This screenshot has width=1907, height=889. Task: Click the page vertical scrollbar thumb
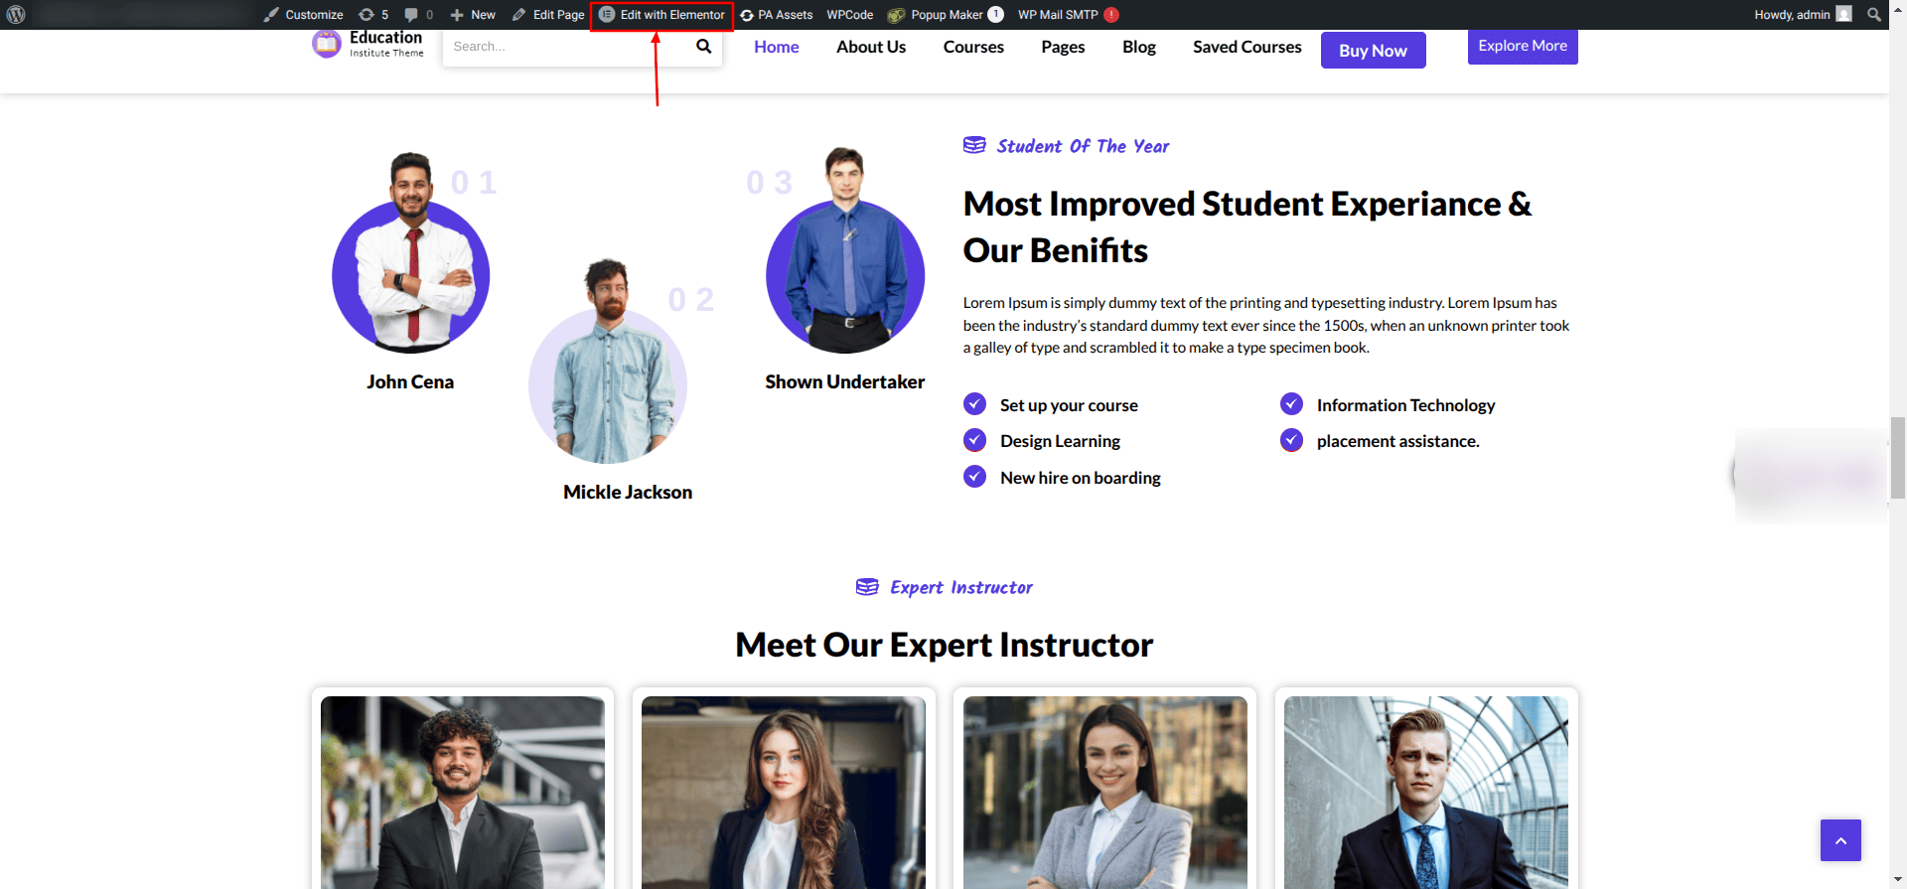click(1898, 457)
